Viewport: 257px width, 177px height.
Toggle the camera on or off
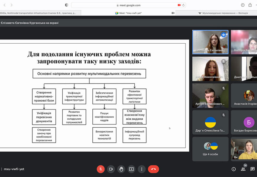[x=111, y=169]
